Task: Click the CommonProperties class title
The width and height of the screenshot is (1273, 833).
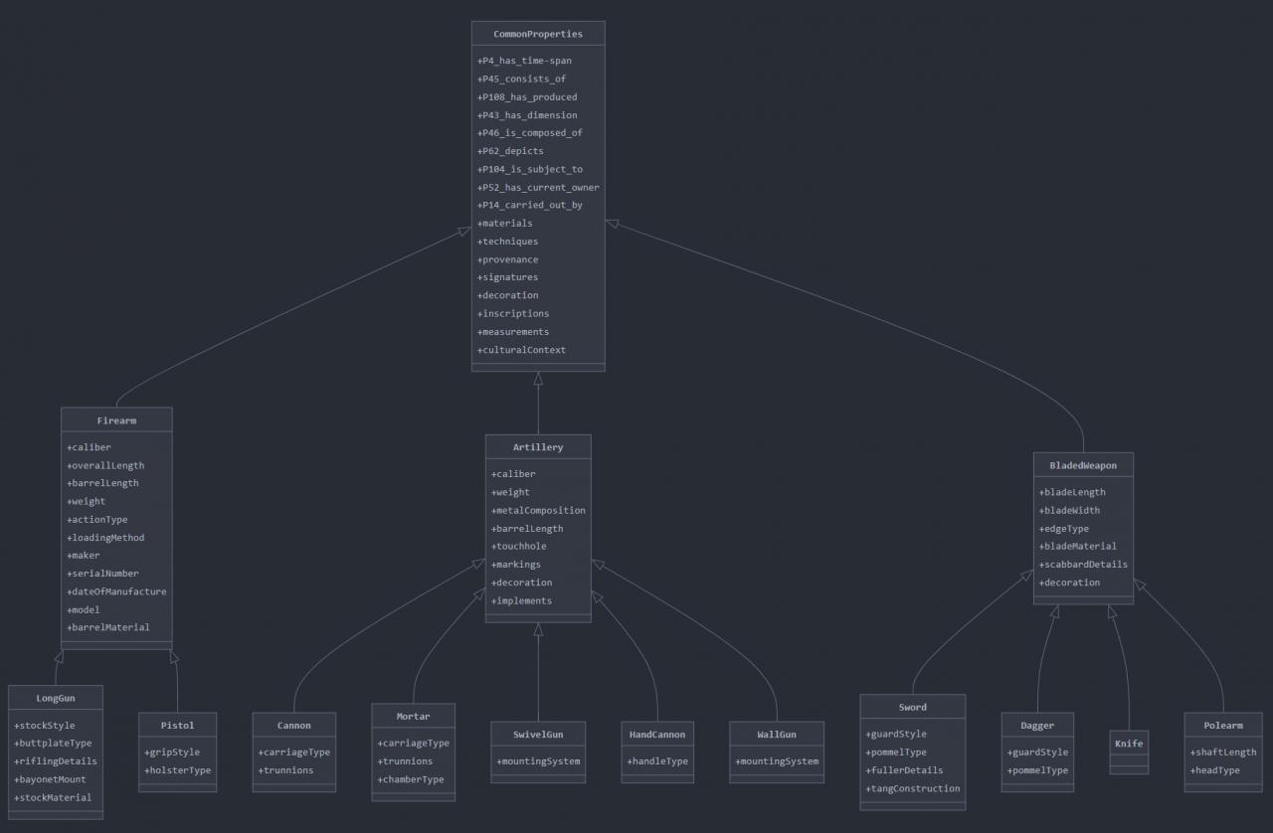Action: 537,34
